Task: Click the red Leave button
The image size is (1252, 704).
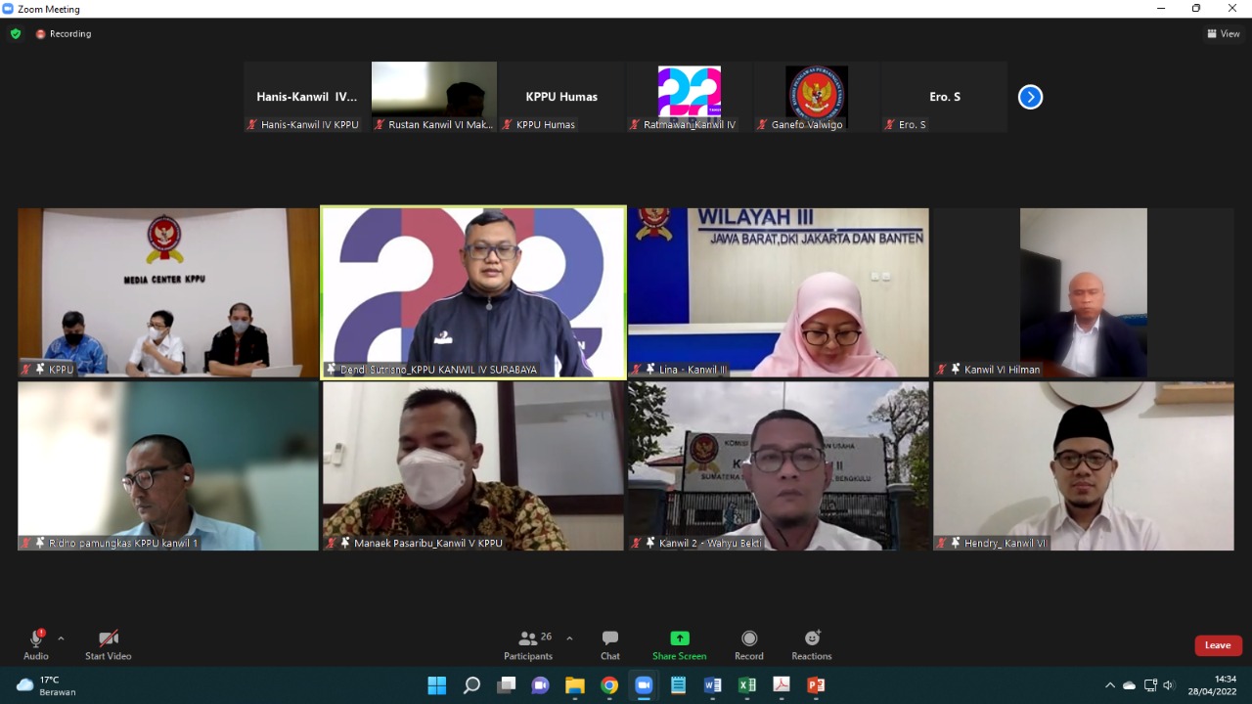Action: tap(1218, 645)
